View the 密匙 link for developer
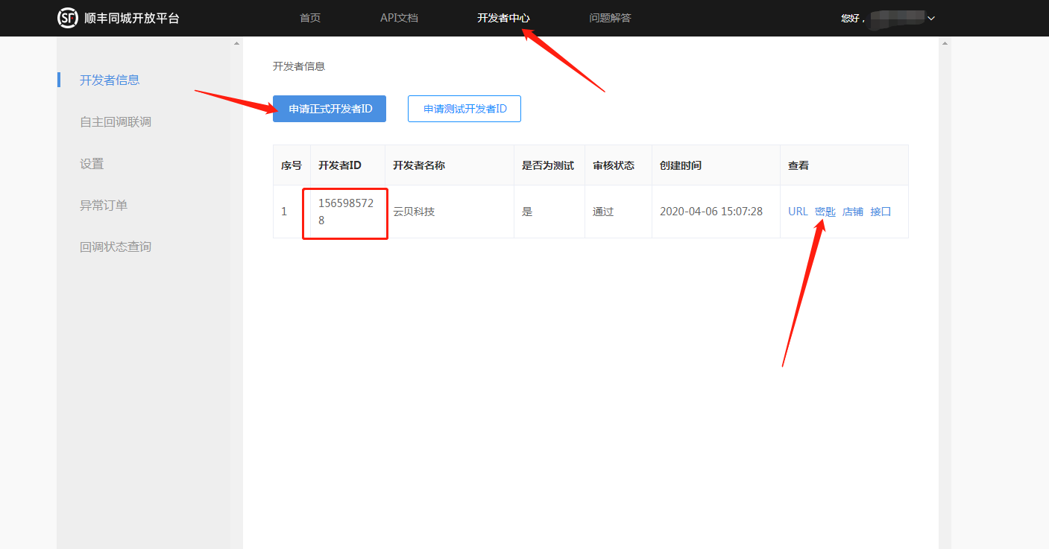 pyautogui.click(x=825, y=212)
